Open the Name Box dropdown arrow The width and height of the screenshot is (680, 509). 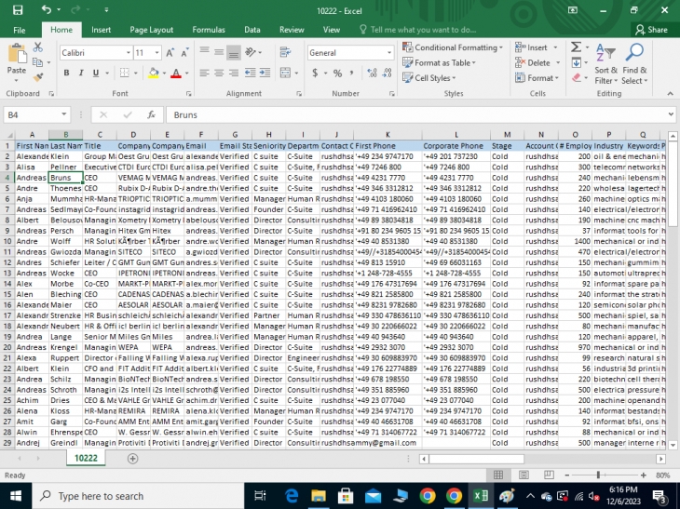[x=63, y=114]
